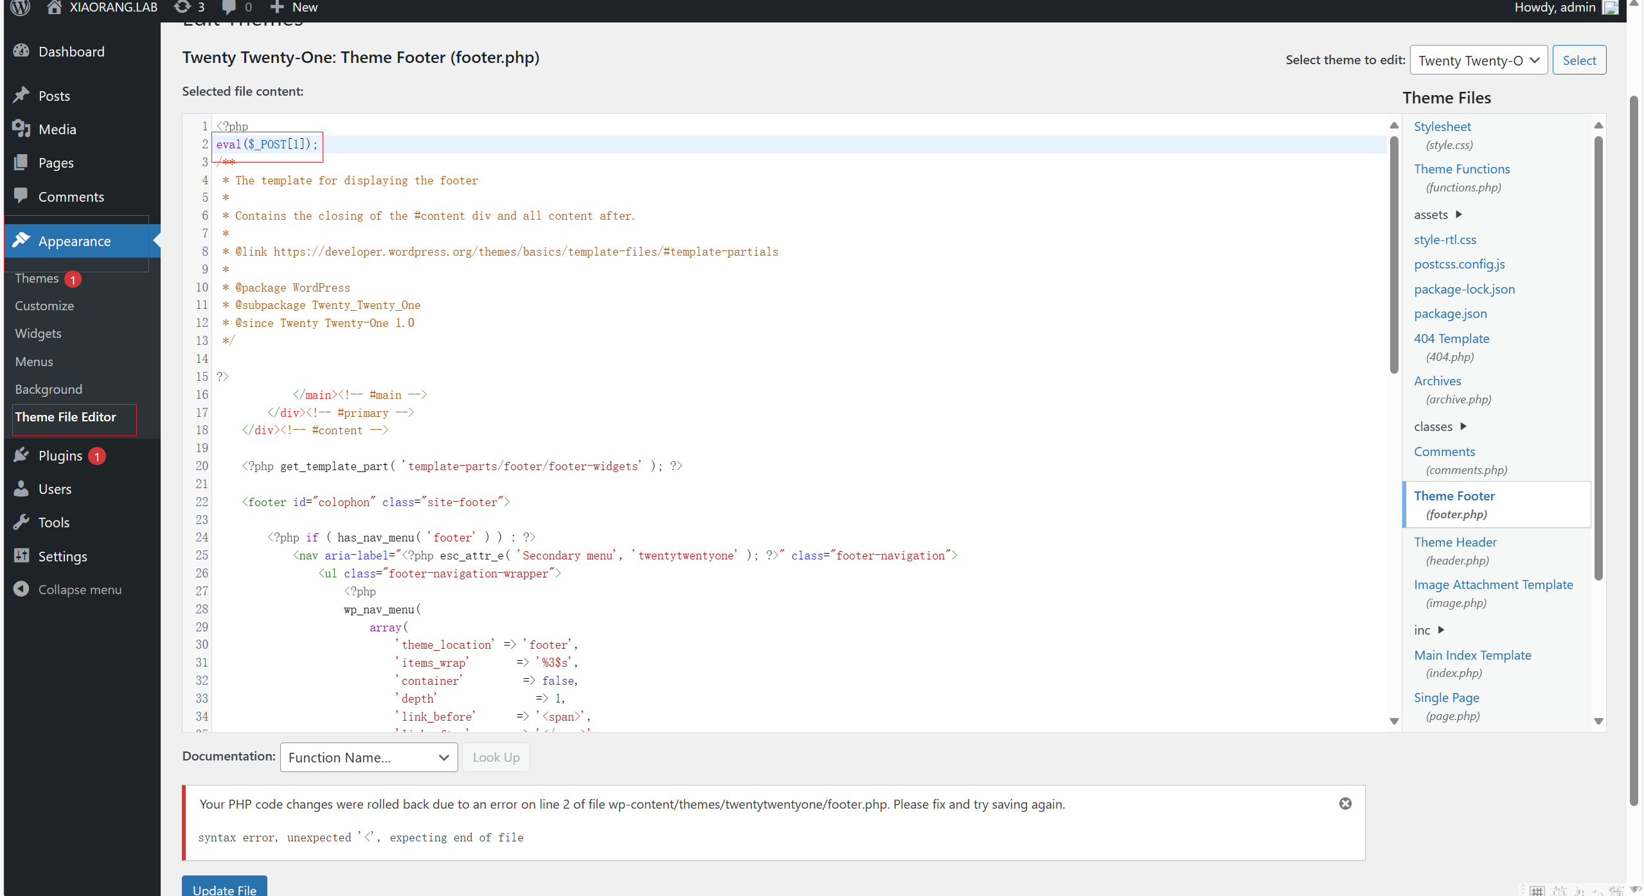Click the Plugins plug icon
Image resolution: width=1644 pixels, height=896 pixels.
point(21,455)
